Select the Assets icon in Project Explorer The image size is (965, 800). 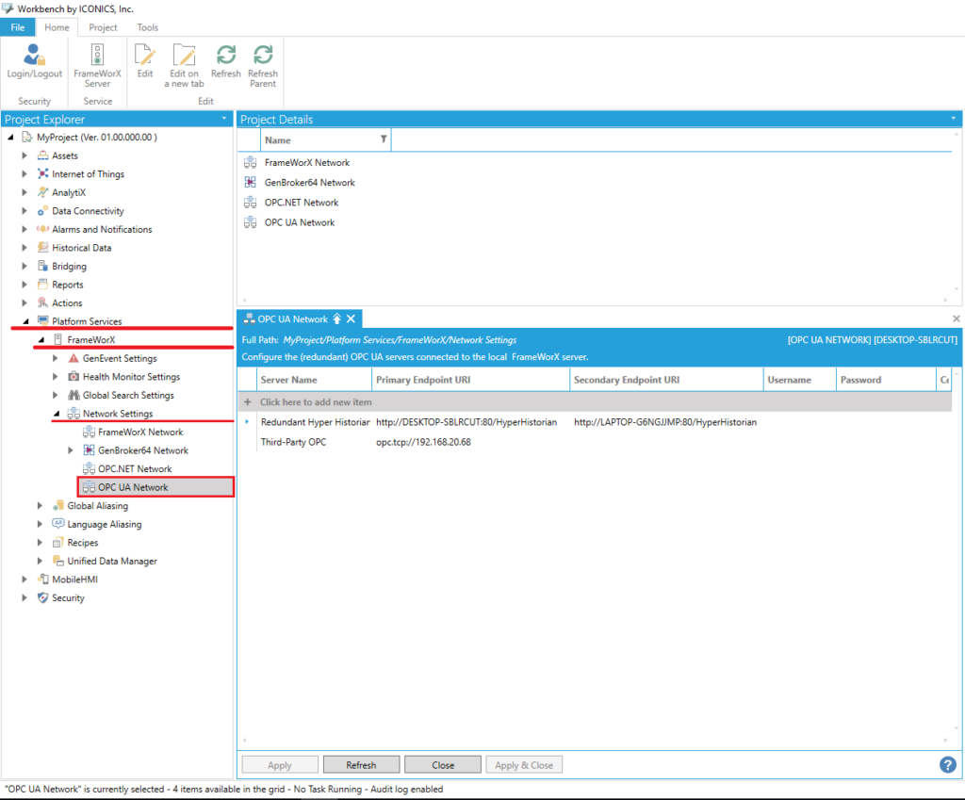click(x=42, y=155)
